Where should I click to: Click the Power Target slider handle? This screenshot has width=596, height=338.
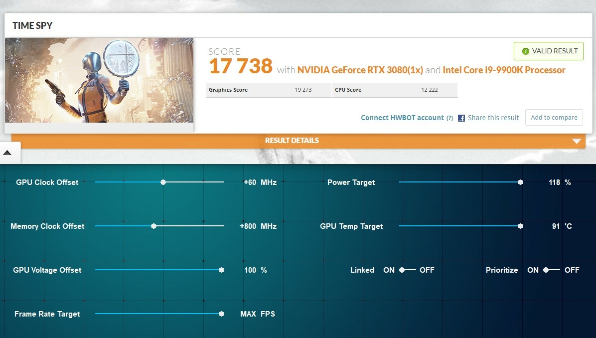[520, 182]
